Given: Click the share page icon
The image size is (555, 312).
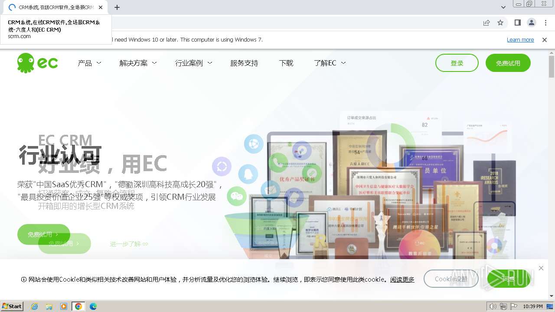Looking at the screenshot, I should pos(486,23).
